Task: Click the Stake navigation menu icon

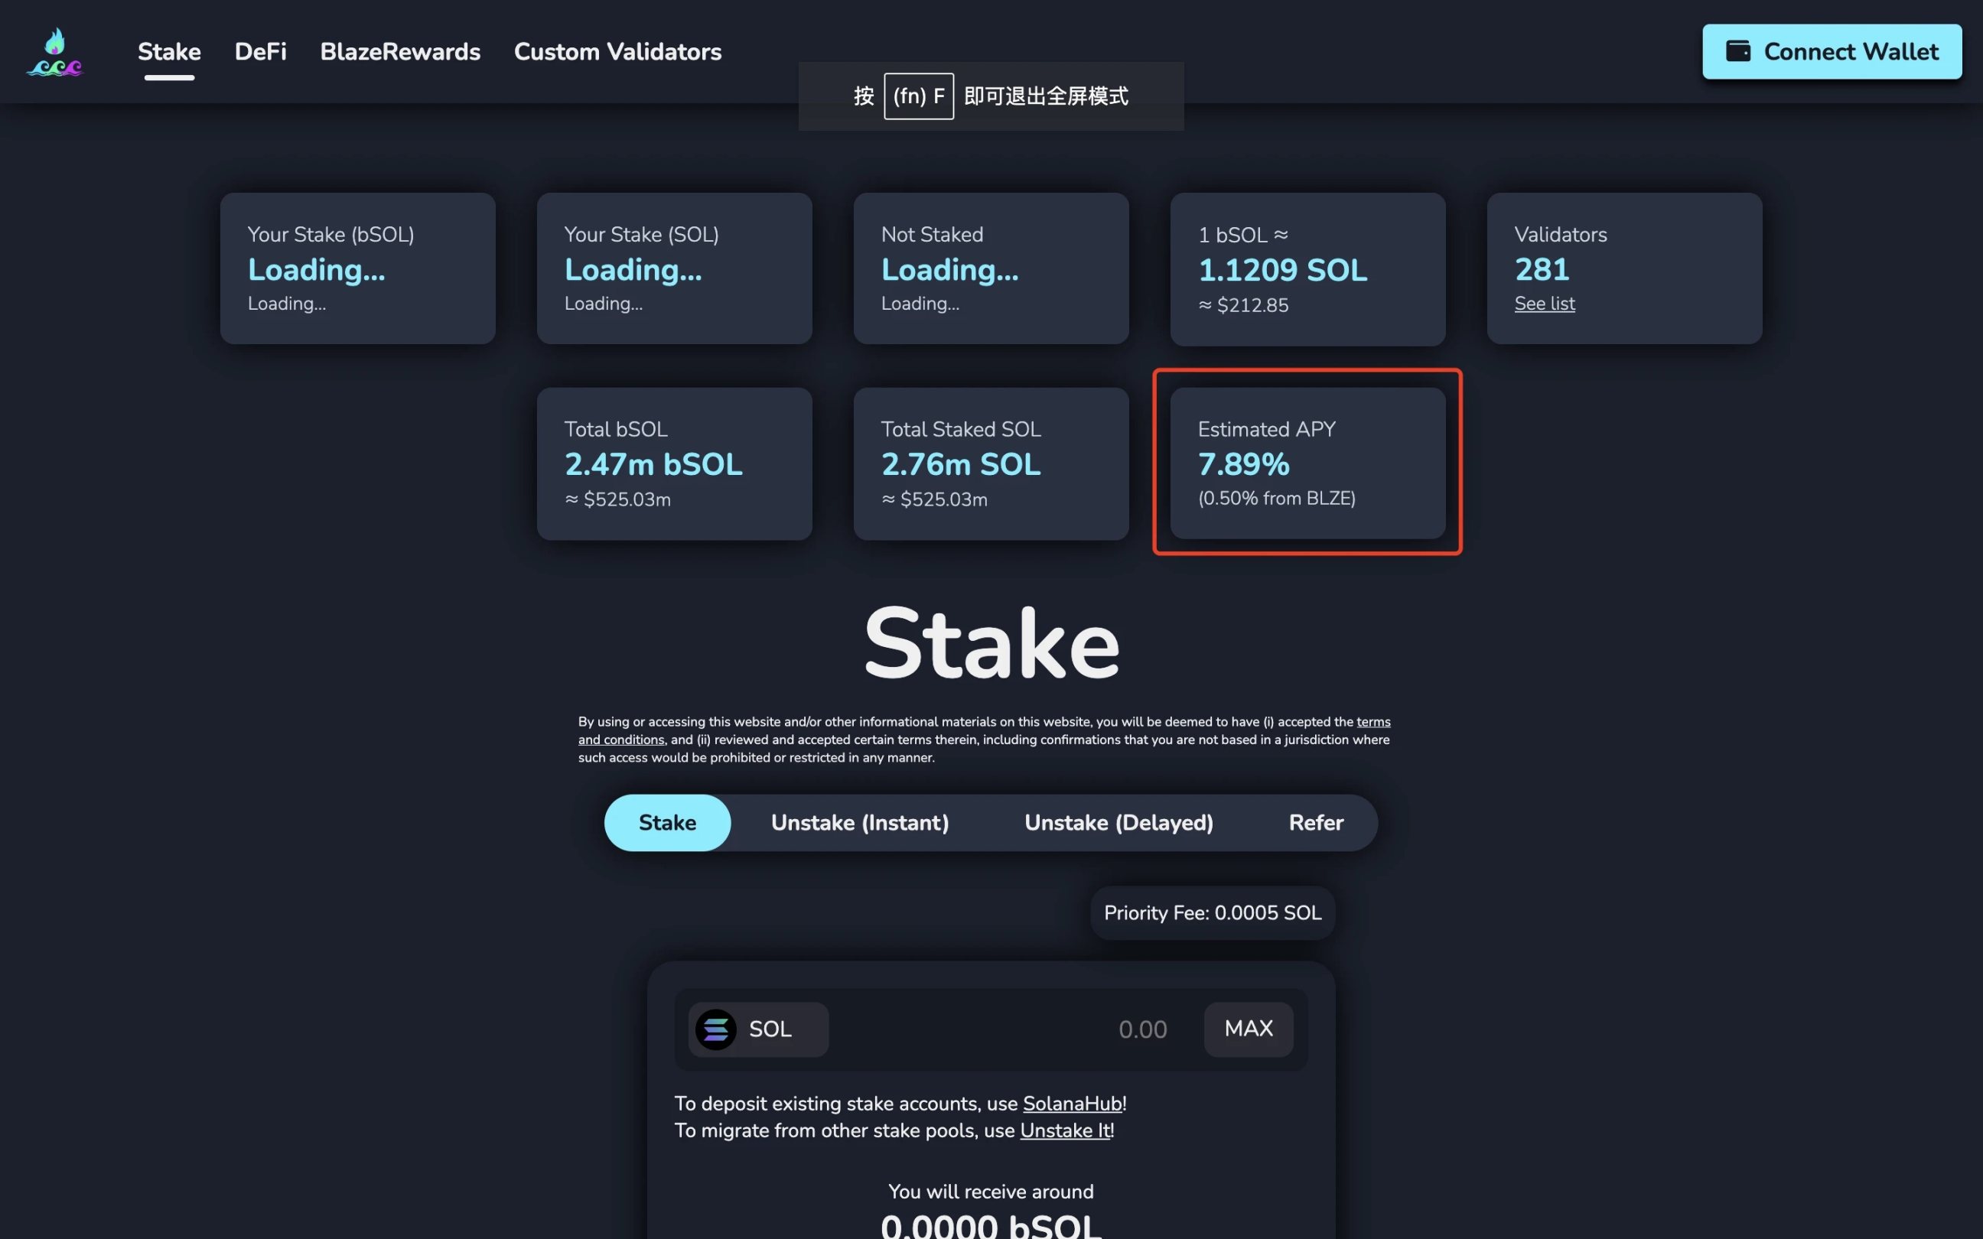Action: pyautogui.click(x=168, y=51)
